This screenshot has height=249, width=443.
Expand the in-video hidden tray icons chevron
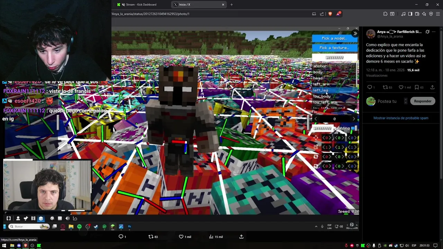[x=316, y=227]
